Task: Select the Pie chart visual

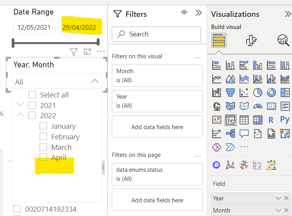Action: [258, 93]
